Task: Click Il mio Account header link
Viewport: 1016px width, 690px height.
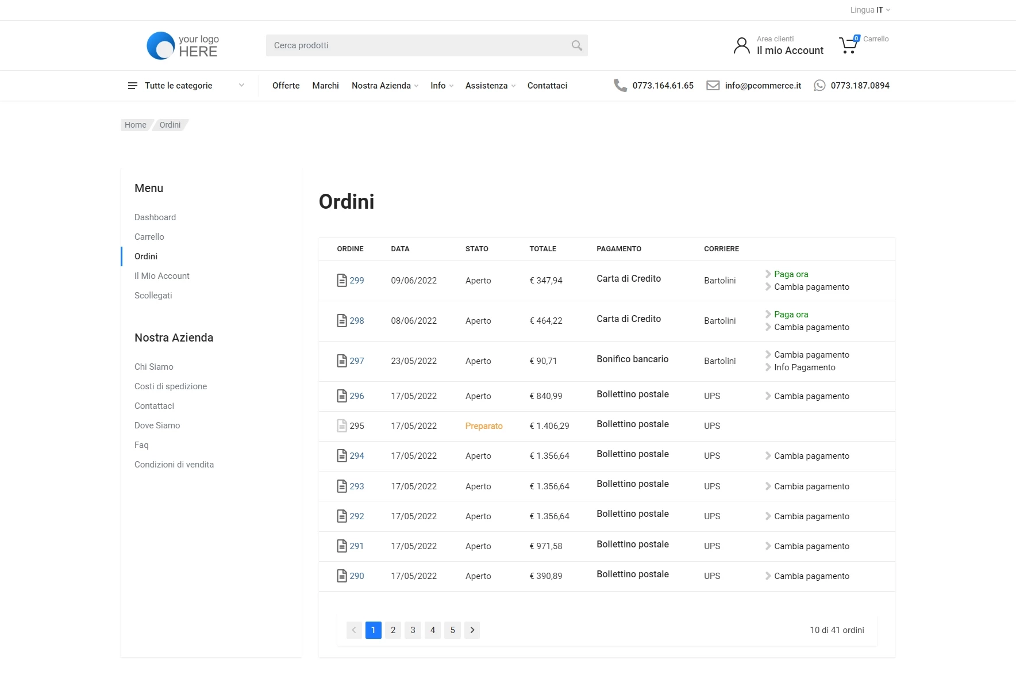Action: click(790, 51)
